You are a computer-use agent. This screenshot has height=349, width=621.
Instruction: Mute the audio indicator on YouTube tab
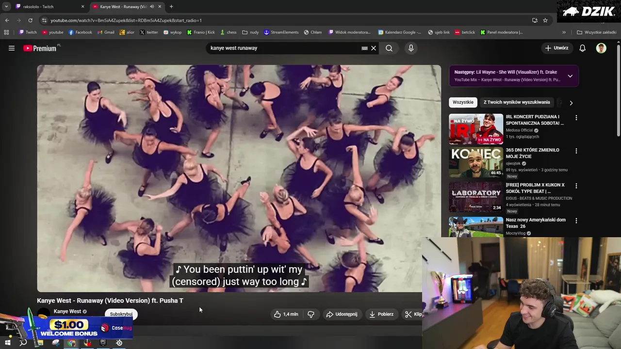(152, 6)
